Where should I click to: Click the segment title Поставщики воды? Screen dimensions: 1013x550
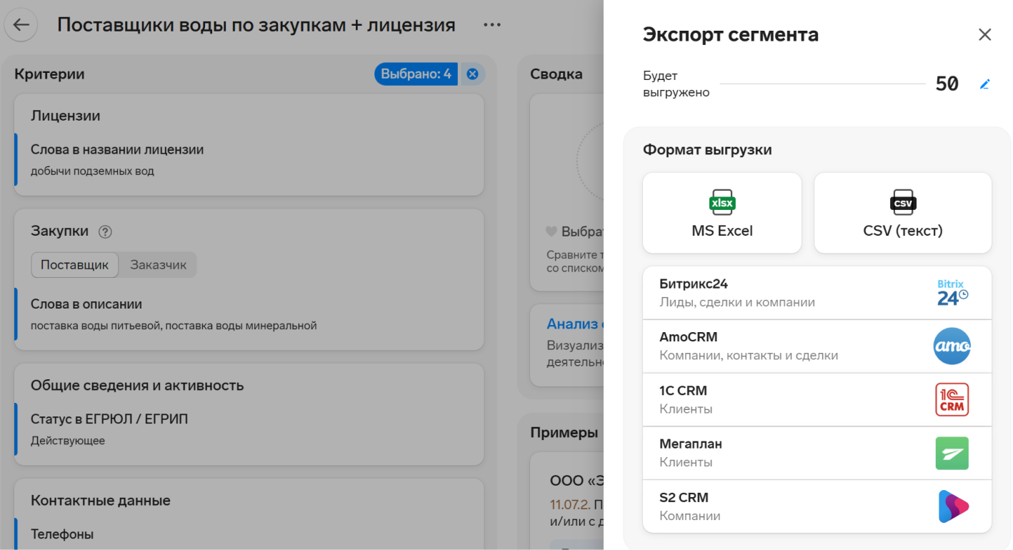coord(256,25)
